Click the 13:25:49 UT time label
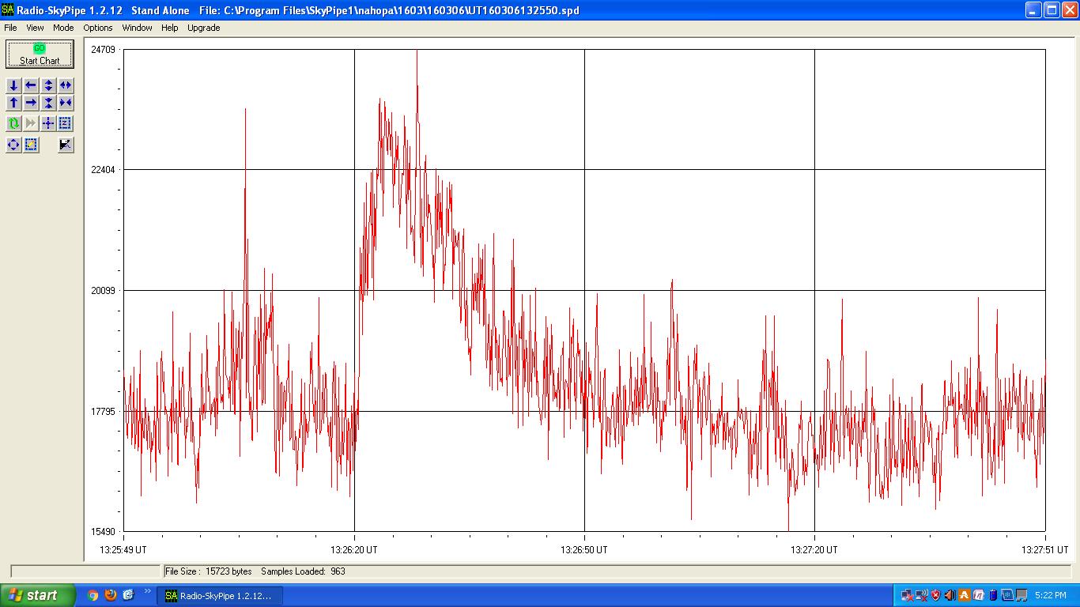Screen dimensions: 1080x607 123,549
